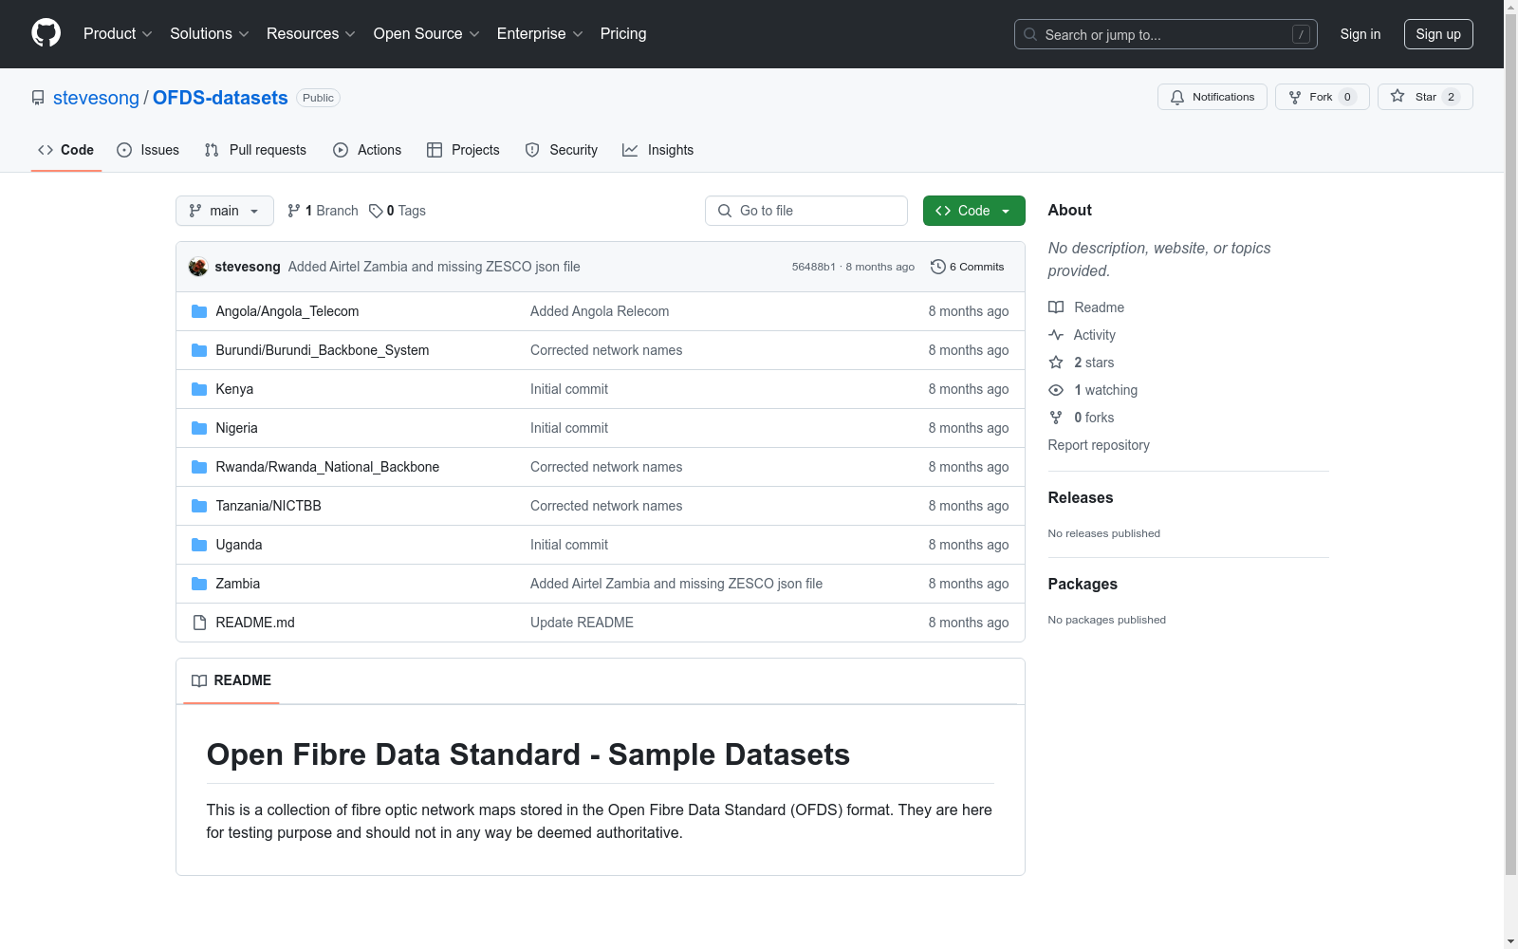Image resolution: width=1518 pixels, height=949 pixels.
Task: Click the Kenya folder icon
Action: tap(199, 389)
